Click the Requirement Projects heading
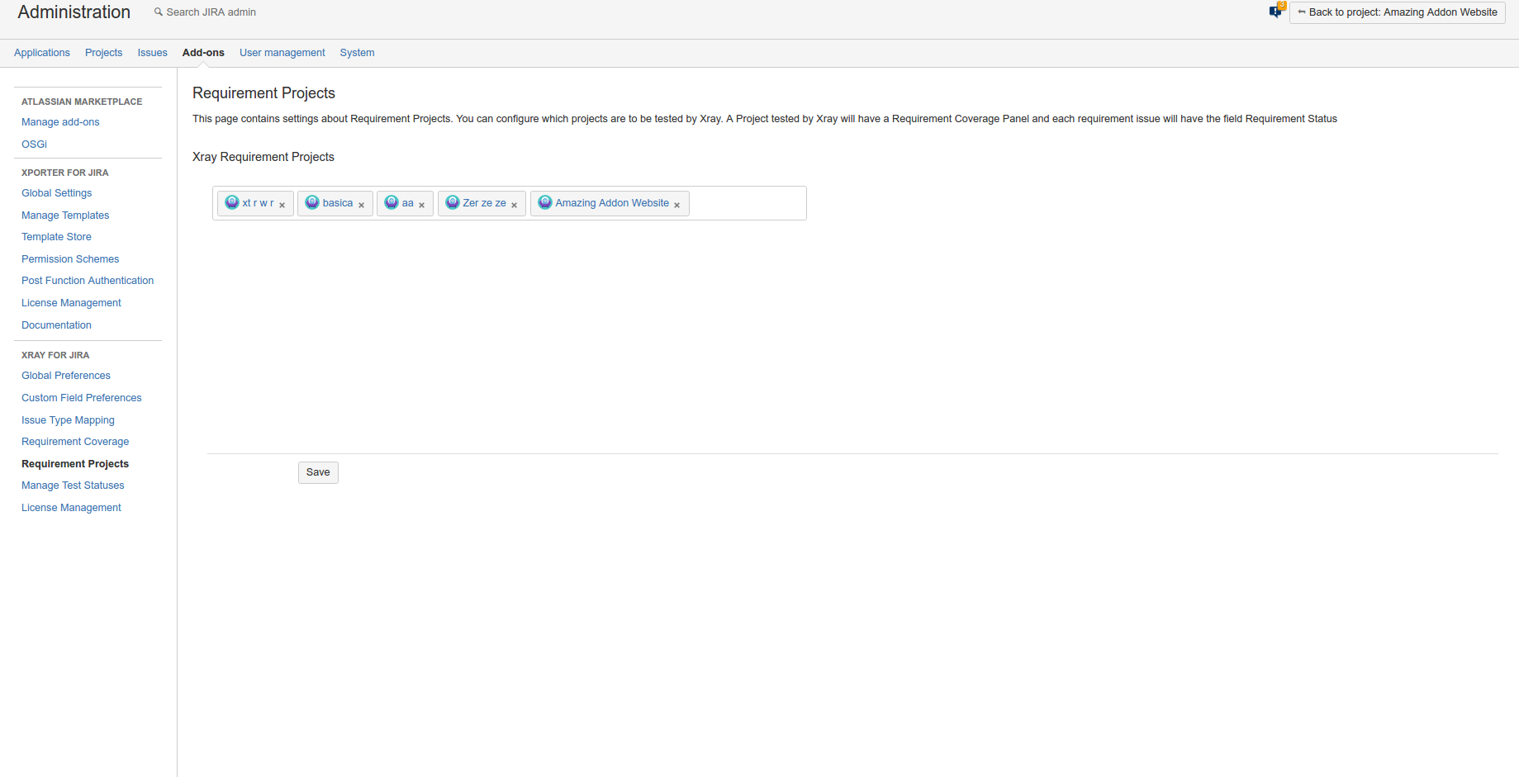This screenshot has height=777, width=1519. pos(263,93)
